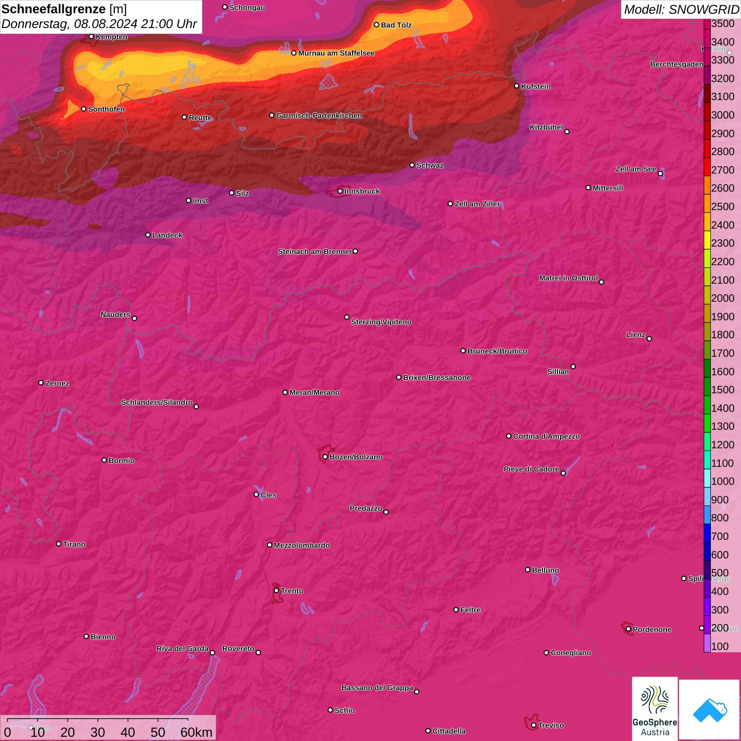741x741 pixels.
Task: Select the 700 m blue legend swatch
Action: [707, 533]
